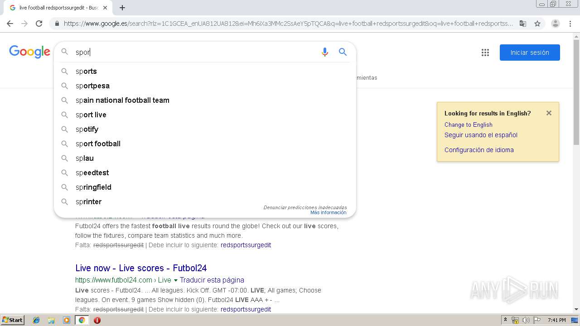Viewport: 580px width, 326px height.
Task: Open the Chrome profile avatar
Action: (x=556, y=24)
